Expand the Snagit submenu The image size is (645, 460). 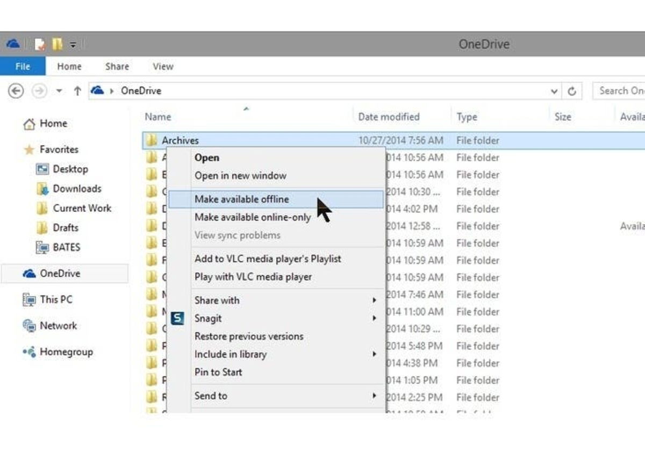point(276,318)
